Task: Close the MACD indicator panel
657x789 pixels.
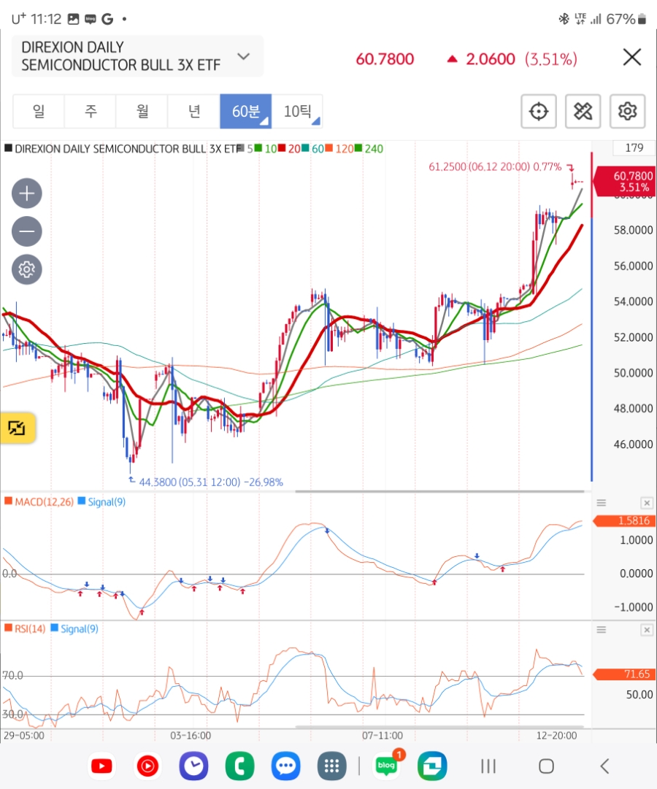Action: [647, 503]
